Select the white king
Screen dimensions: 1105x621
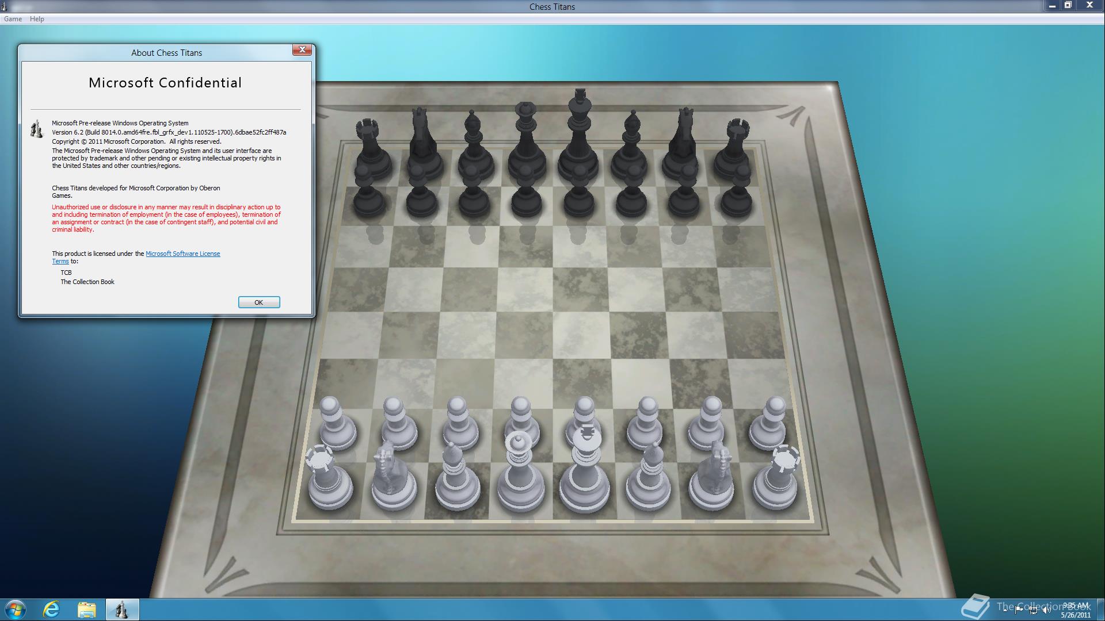(585, 469)
